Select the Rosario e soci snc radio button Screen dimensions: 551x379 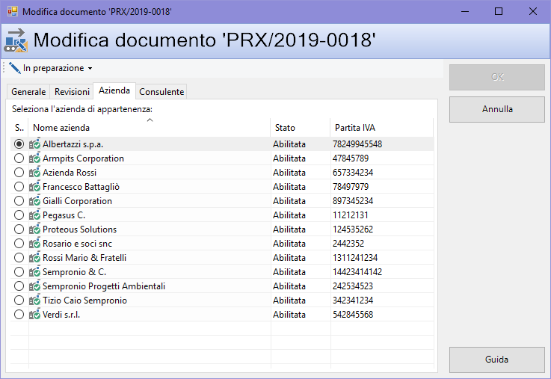click(x=19, y=244)
